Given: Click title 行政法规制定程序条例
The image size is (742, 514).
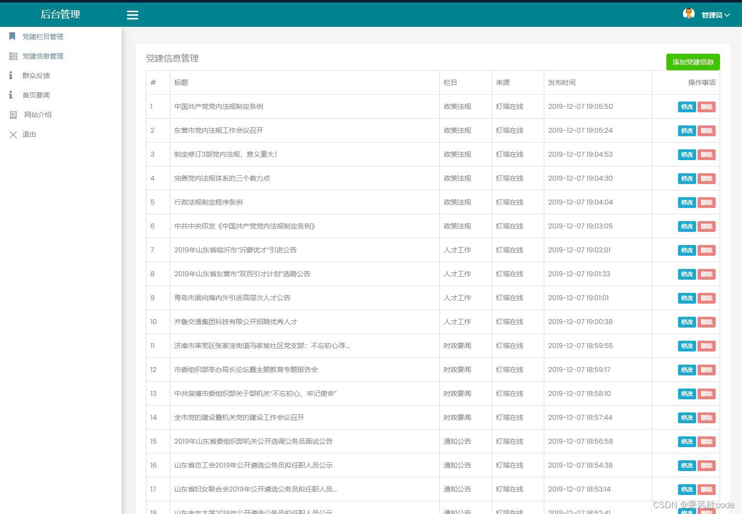Looking at the screenshot, I should [208, 202].
